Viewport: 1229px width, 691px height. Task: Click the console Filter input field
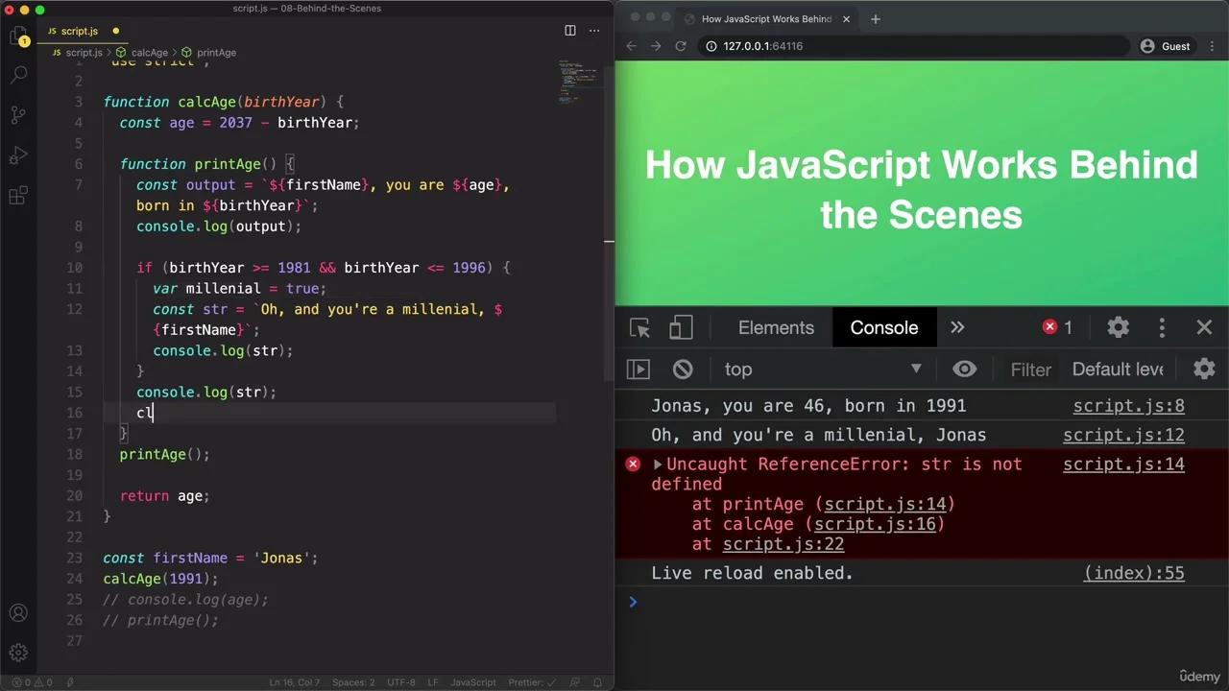click(x=1030, y=369)
